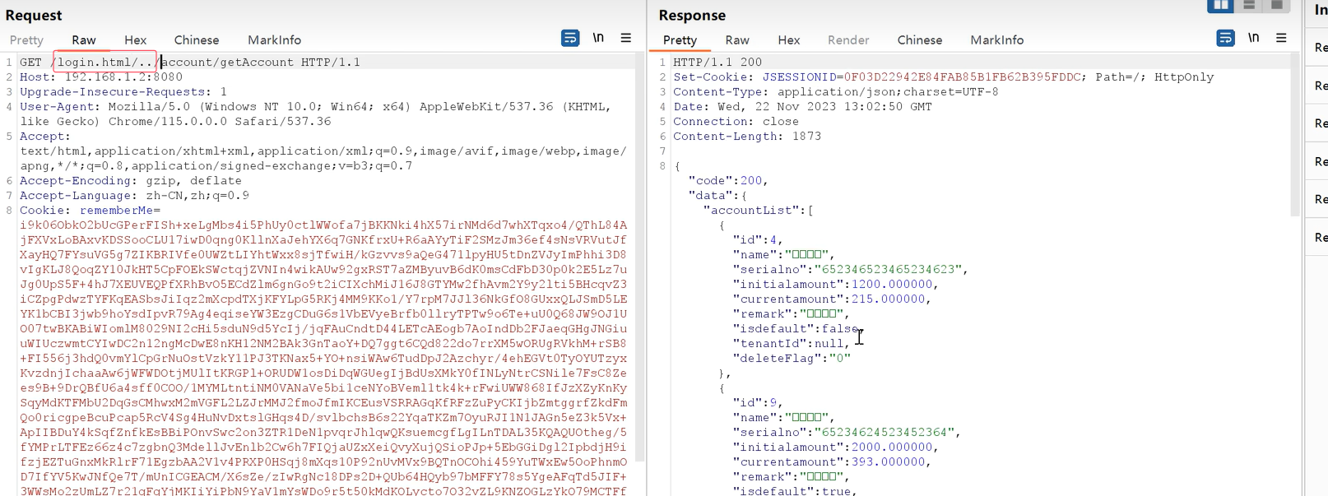Open the Response MarkInfo tab
The image size is (1328, 496).
point(996,40)
